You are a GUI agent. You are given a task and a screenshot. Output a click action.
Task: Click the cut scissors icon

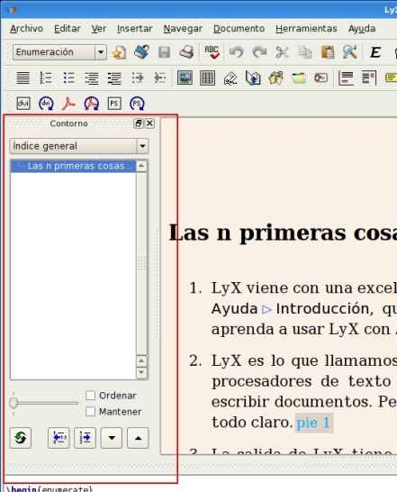[283, 52]
